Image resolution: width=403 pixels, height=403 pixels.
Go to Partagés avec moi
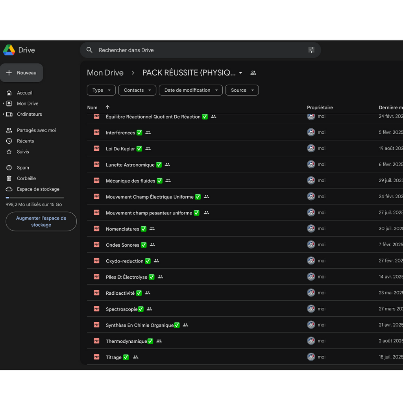(36, 130)
